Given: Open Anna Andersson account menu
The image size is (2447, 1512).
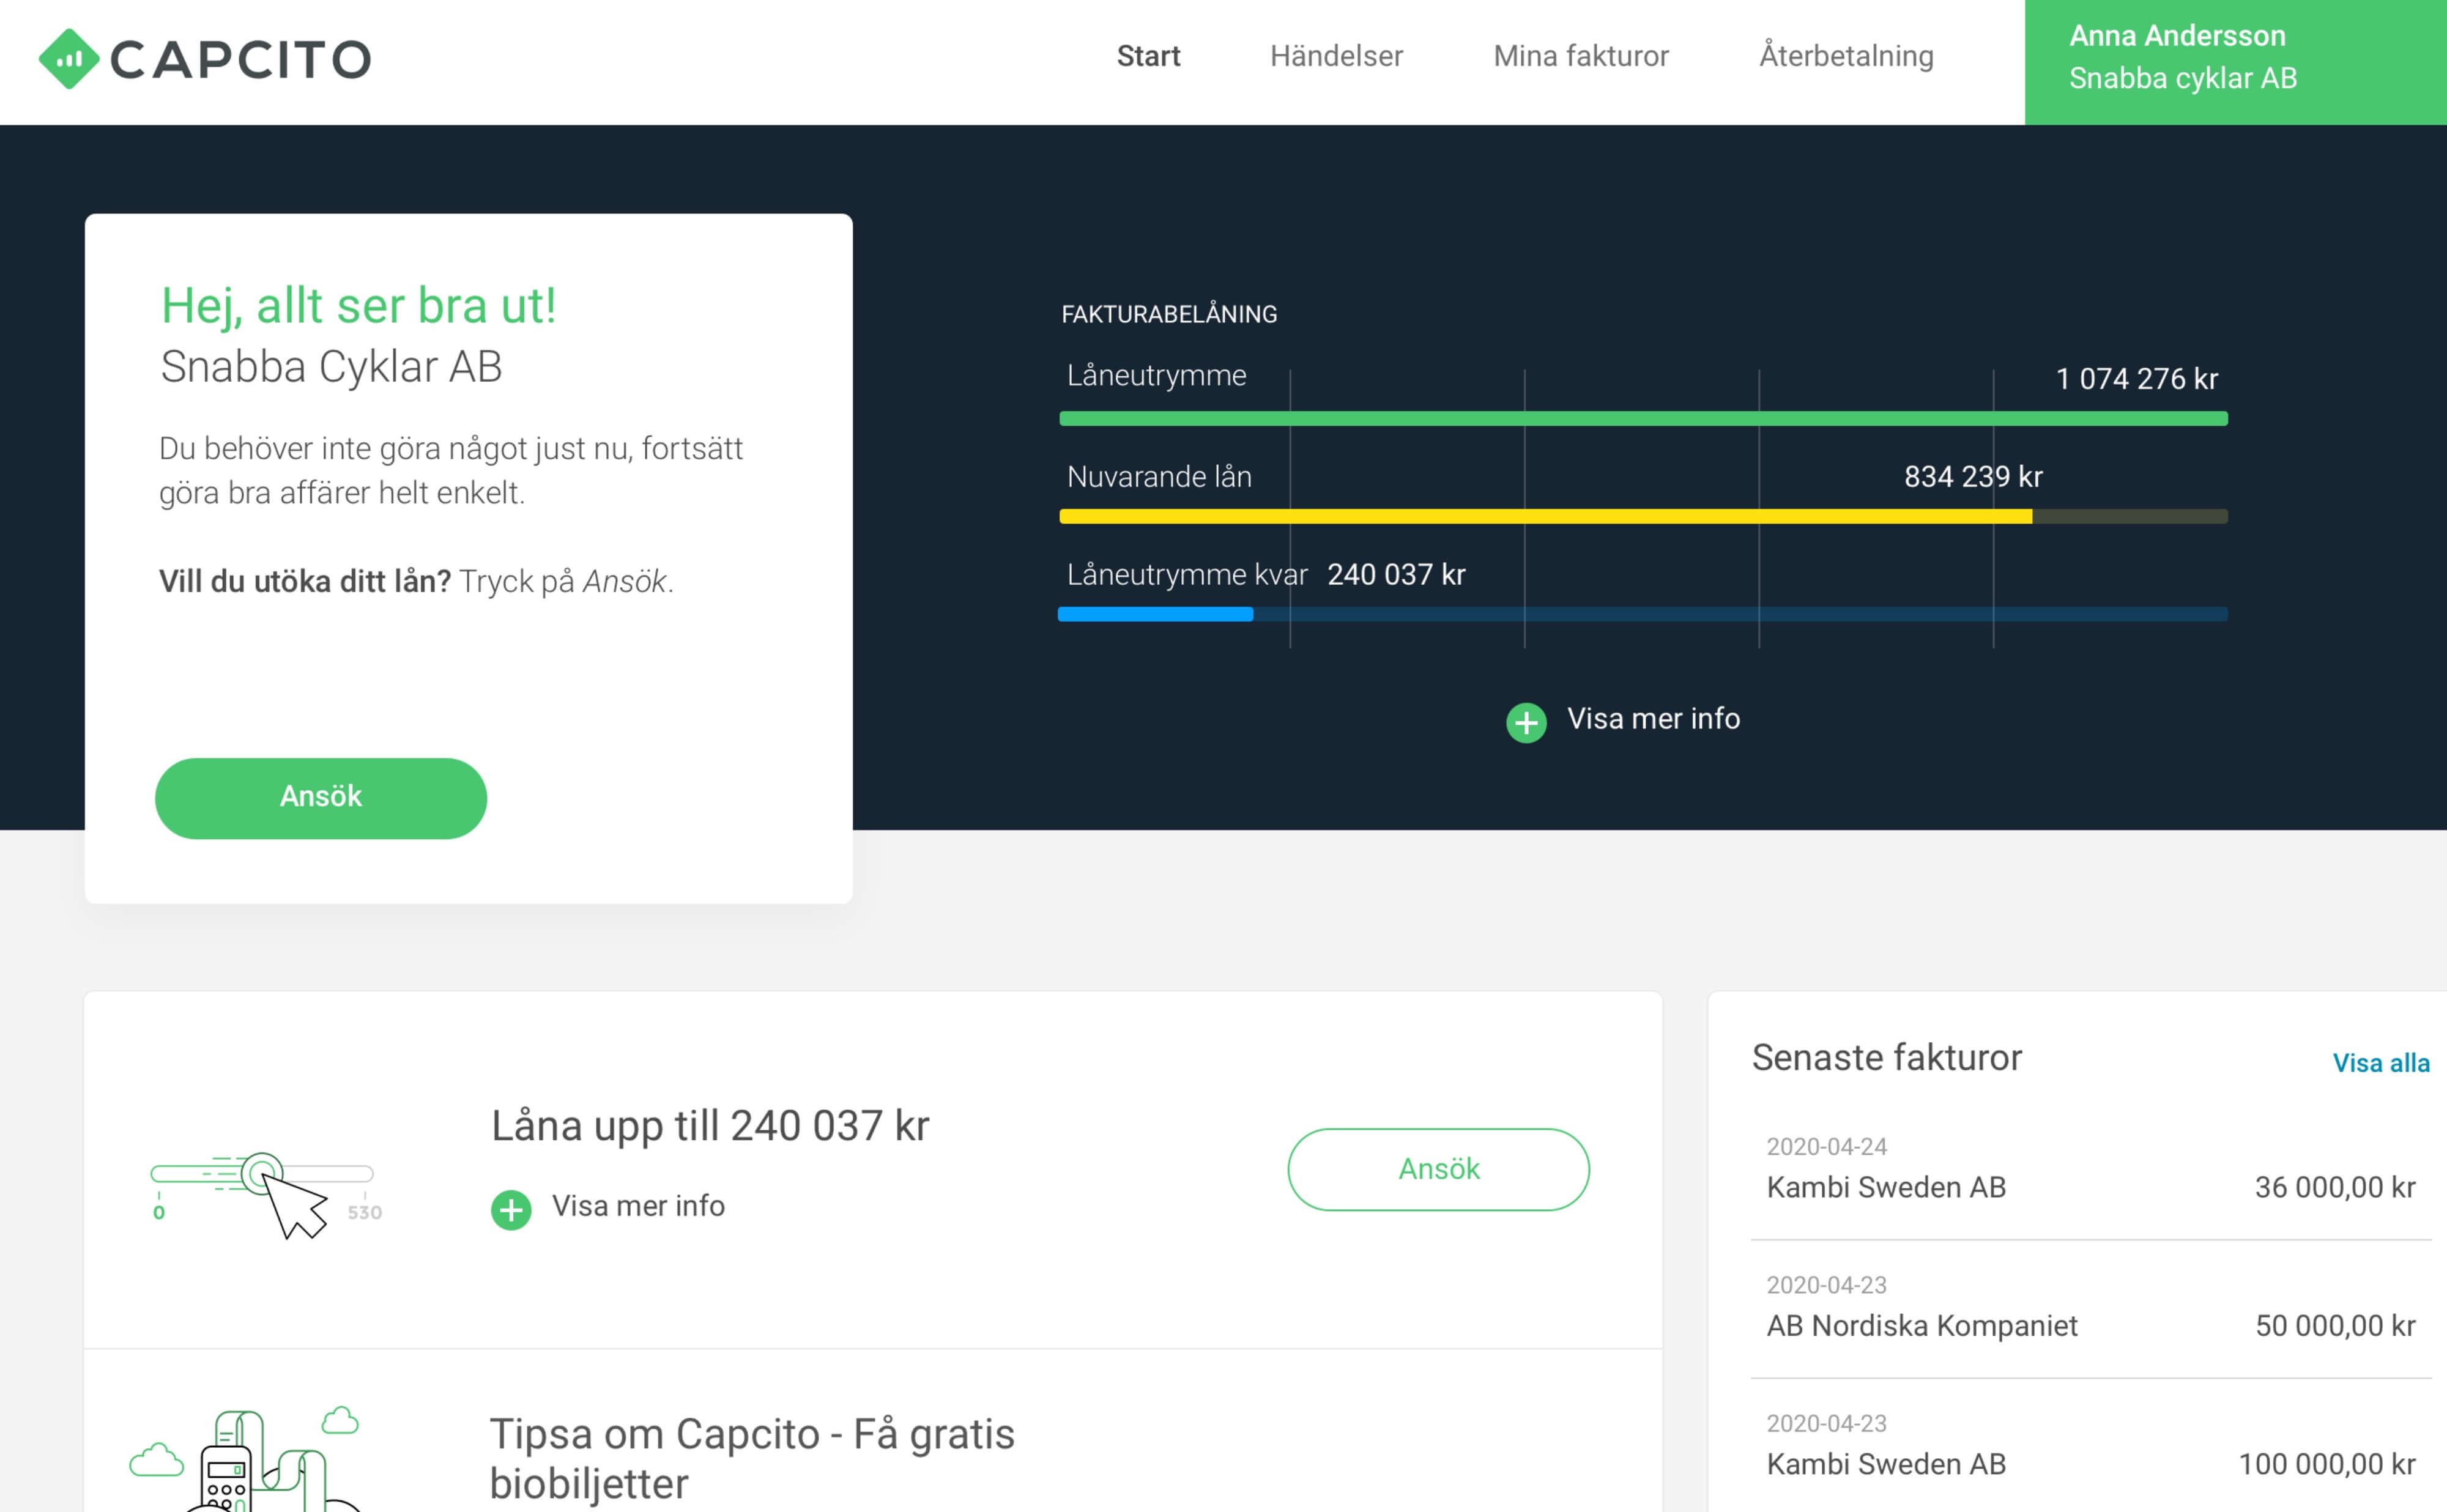Looking at the screenshot, I should (x=2235, y=62).
